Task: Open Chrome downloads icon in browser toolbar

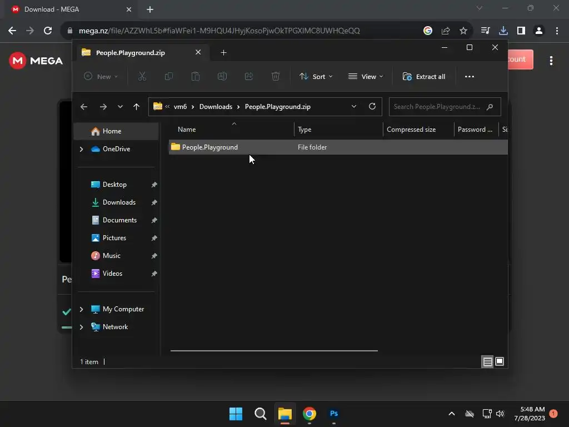Action: (503, 31)
